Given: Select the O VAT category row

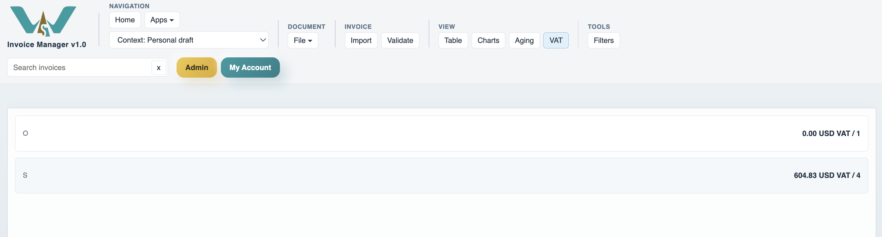Looking at the screenshot, I should (x=441, y=134).
